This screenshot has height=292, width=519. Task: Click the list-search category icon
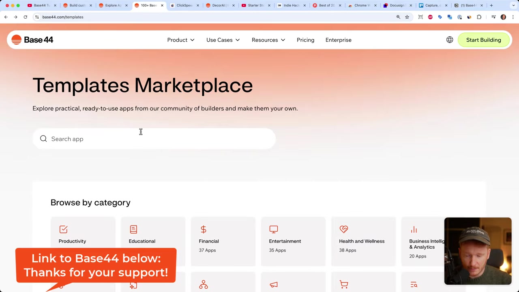point(414,285)
